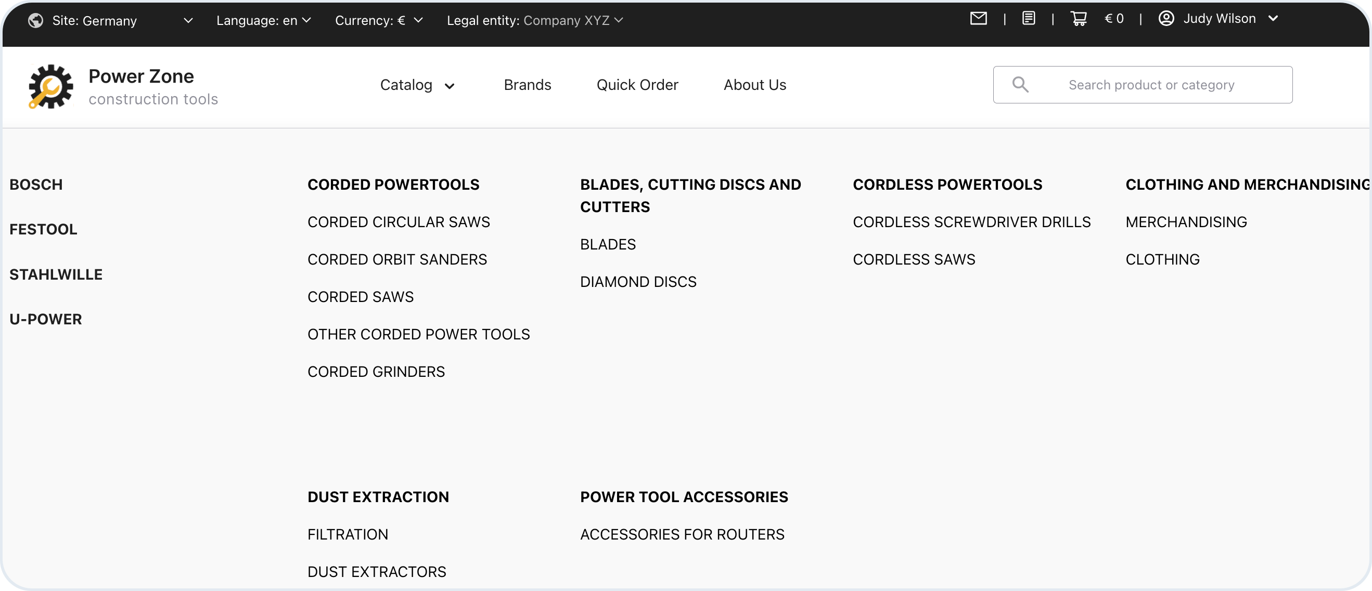Viewport: 1372px width, 591px height.
Task: Open Judy Wilson account menu chevron
Action: (x=1273, y=19)
